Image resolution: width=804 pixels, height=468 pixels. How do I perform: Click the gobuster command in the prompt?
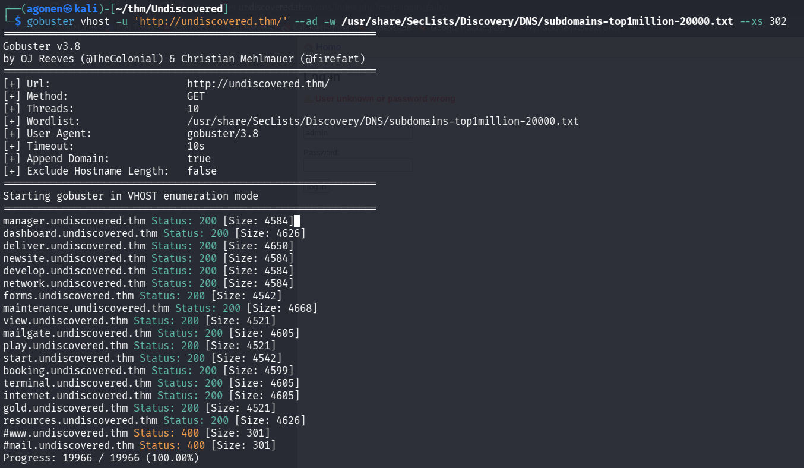tap(50, 21)
